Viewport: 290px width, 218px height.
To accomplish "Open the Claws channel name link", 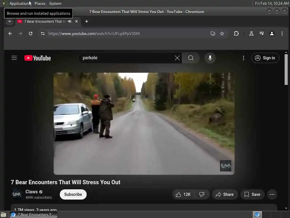I will (x=31, y=192).
